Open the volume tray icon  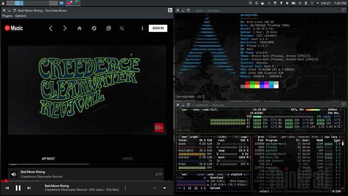click(287, 3)
